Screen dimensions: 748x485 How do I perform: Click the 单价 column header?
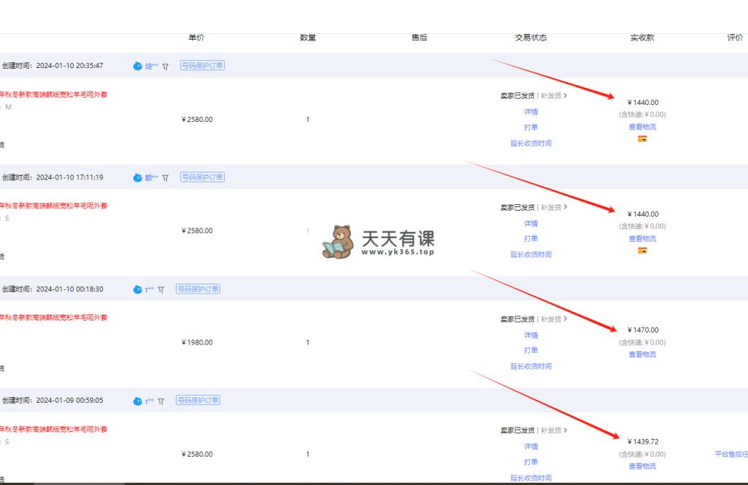196,37
